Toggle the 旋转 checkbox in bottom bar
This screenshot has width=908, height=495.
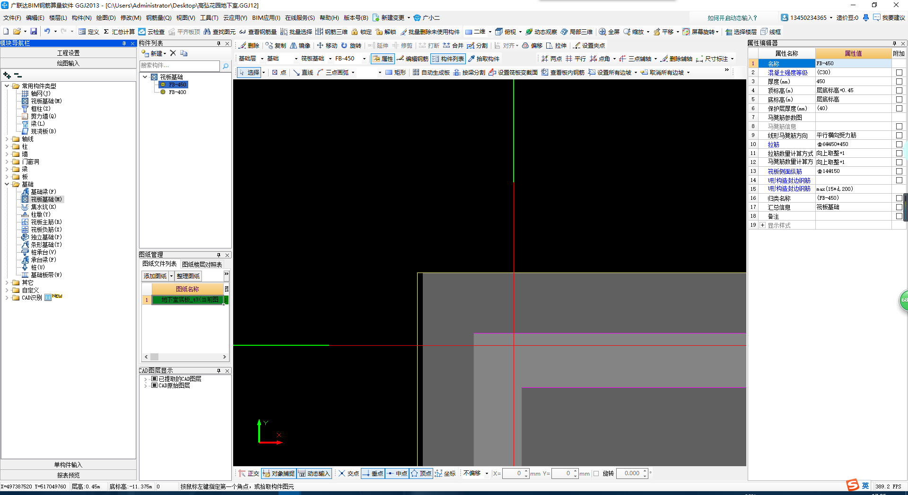pyautogui.click(x=596, y=473)
